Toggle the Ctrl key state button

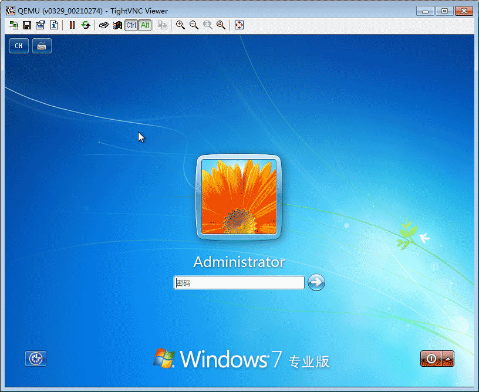(131, 25)
